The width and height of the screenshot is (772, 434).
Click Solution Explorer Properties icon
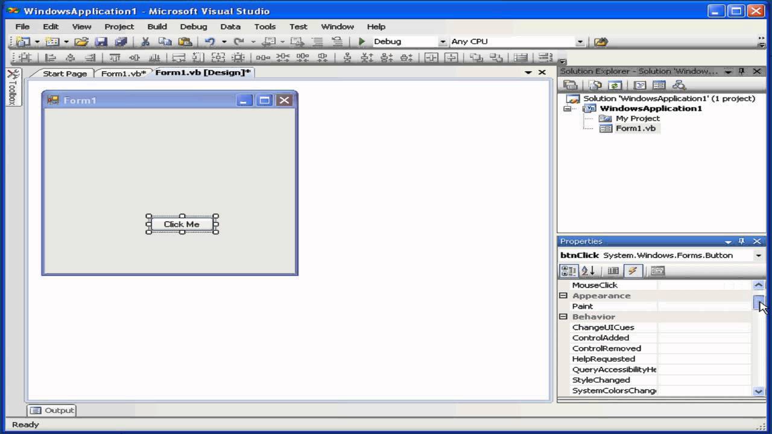[x=570, y=85]
